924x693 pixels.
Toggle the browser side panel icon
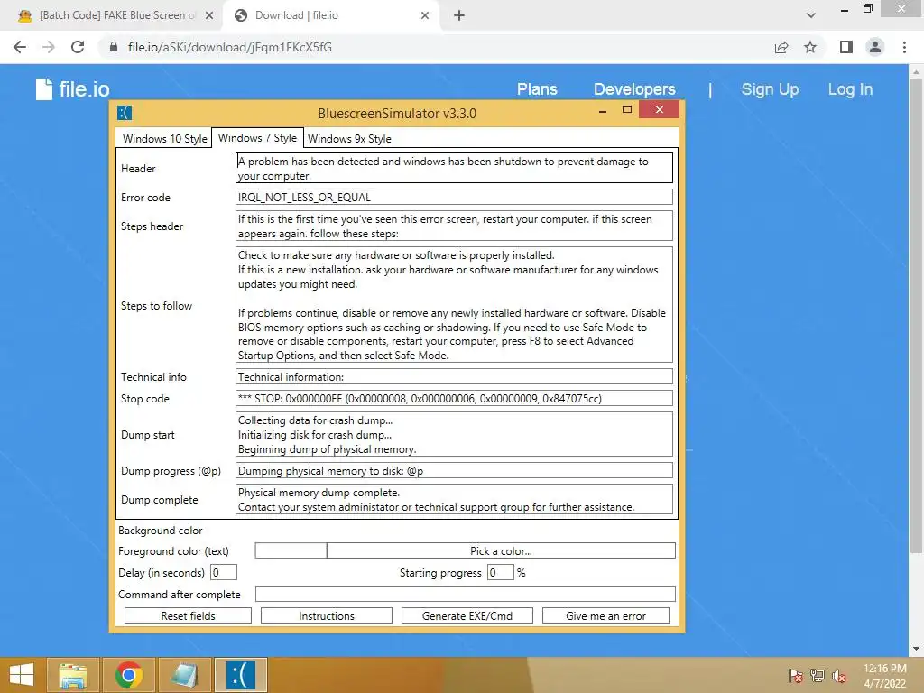coord(845,47)
